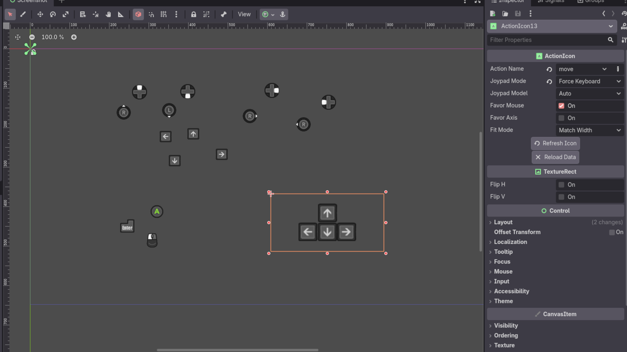This screenshot has height=352, width=627.
Task: Open skeleton options bone icon
Action: pos(224,14)
